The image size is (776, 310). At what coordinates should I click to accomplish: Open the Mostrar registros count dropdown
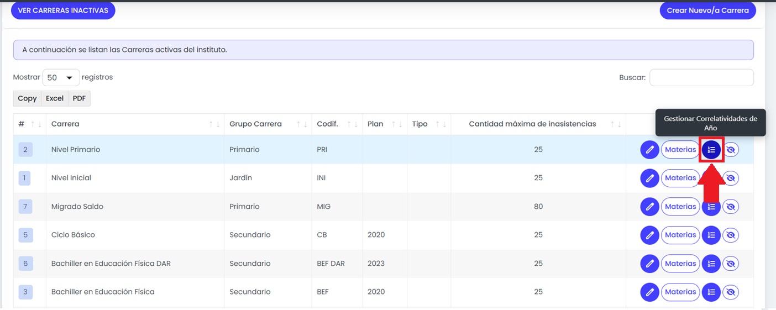click(61, 78)
